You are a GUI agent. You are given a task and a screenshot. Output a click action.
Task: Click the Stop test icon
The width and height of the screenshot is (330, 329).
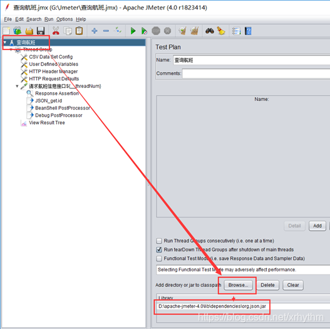(156, 31)
